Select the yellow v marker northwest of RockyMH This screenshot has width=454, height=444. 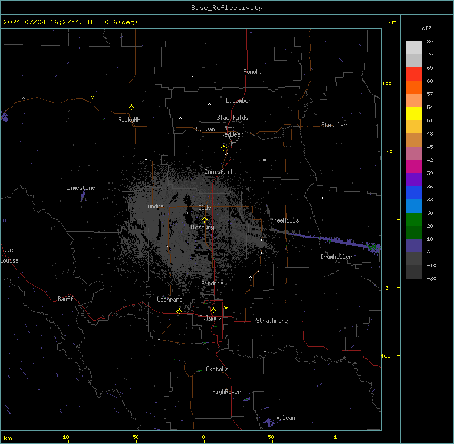(92, 97)
